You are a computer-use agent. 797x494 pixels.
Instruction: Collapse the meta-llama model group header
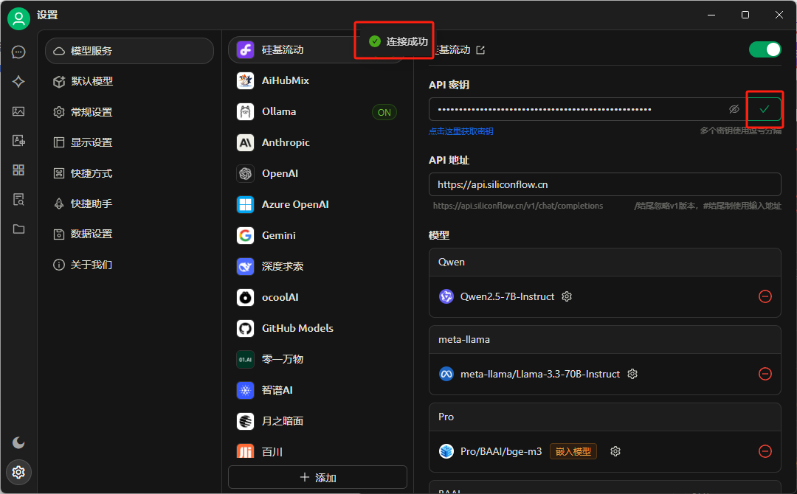pos(604,340)
